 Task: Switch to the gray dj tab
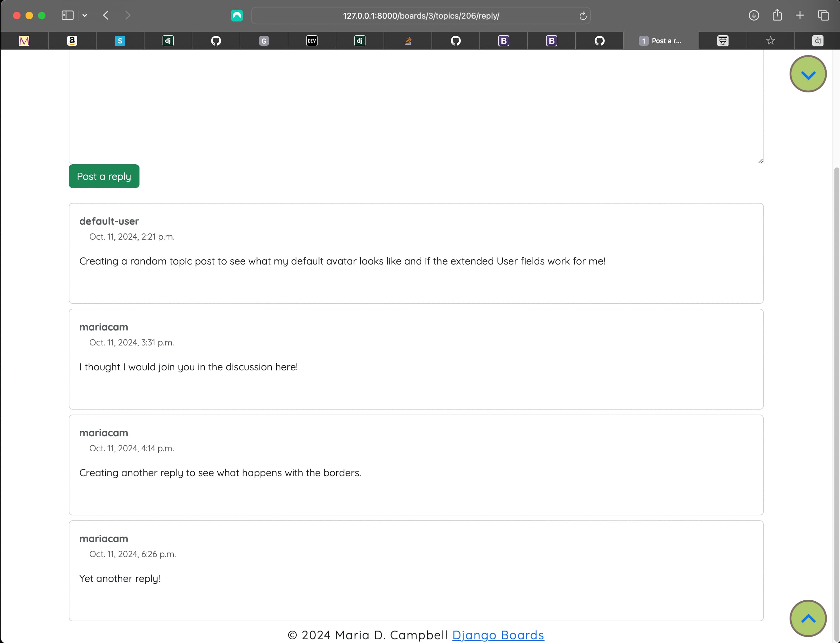pyautogui.click(x=817, y=40)
